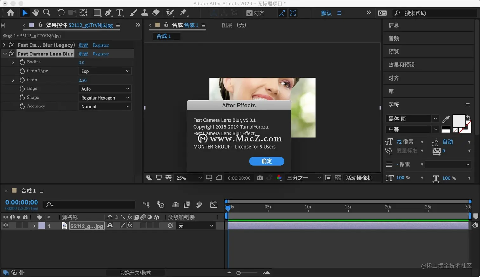Click the Home icon in toolbar

coord(10,13)
